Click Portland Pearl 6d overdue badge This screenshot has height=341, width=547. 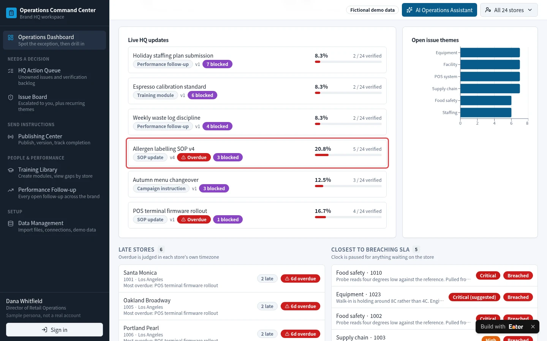click(x=300, y=334)
